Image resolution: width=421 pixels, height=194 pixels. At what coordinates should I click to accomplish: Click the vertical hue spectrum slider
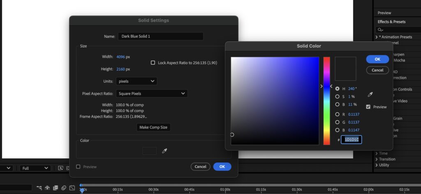[326, 101]
